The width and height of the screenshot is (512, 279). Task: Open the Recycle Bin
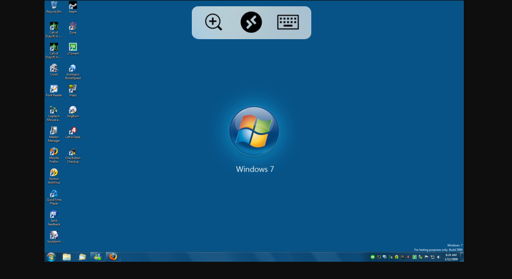click(54, 6)
